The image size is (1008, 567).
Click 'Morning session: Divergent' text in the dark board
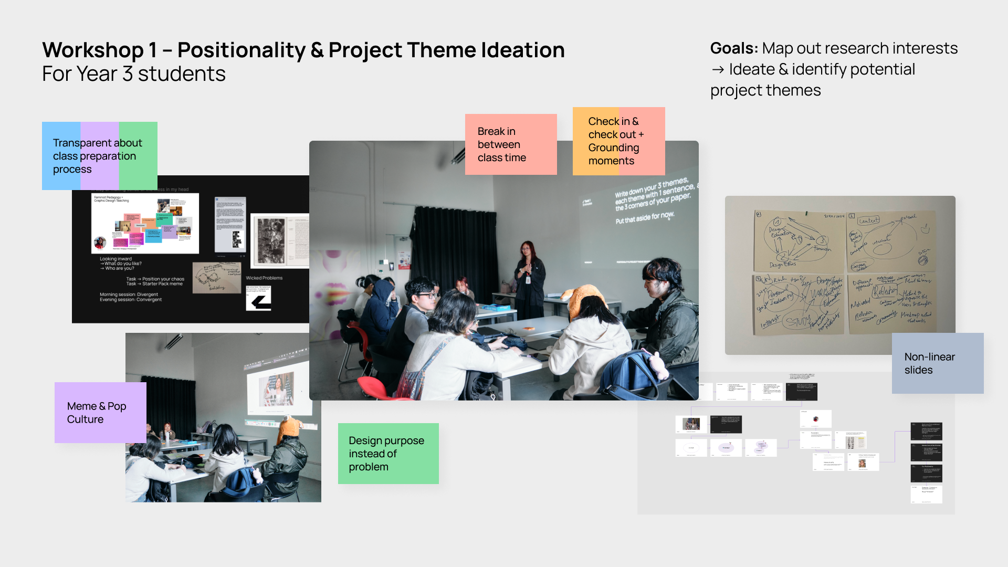[x=129, y=295]
